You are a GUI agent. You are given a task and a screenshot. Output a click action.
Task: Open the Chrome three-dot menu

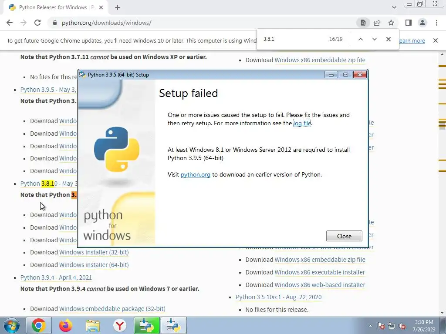pos(436,23)
